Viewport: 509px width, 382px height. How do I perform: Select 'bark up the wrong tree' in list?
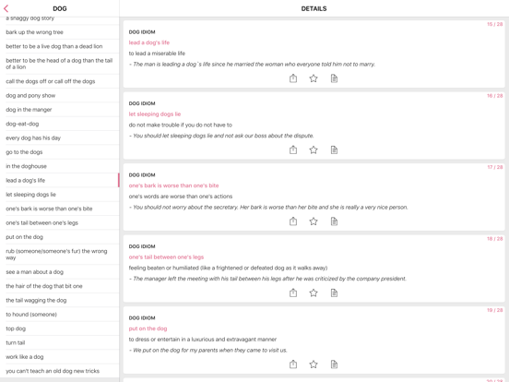pos(59,32)
